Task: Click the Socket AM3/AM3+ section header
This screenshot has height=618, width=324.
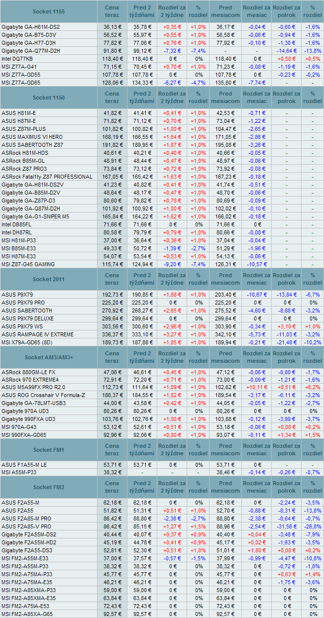Action: click(x=48, y=357)
